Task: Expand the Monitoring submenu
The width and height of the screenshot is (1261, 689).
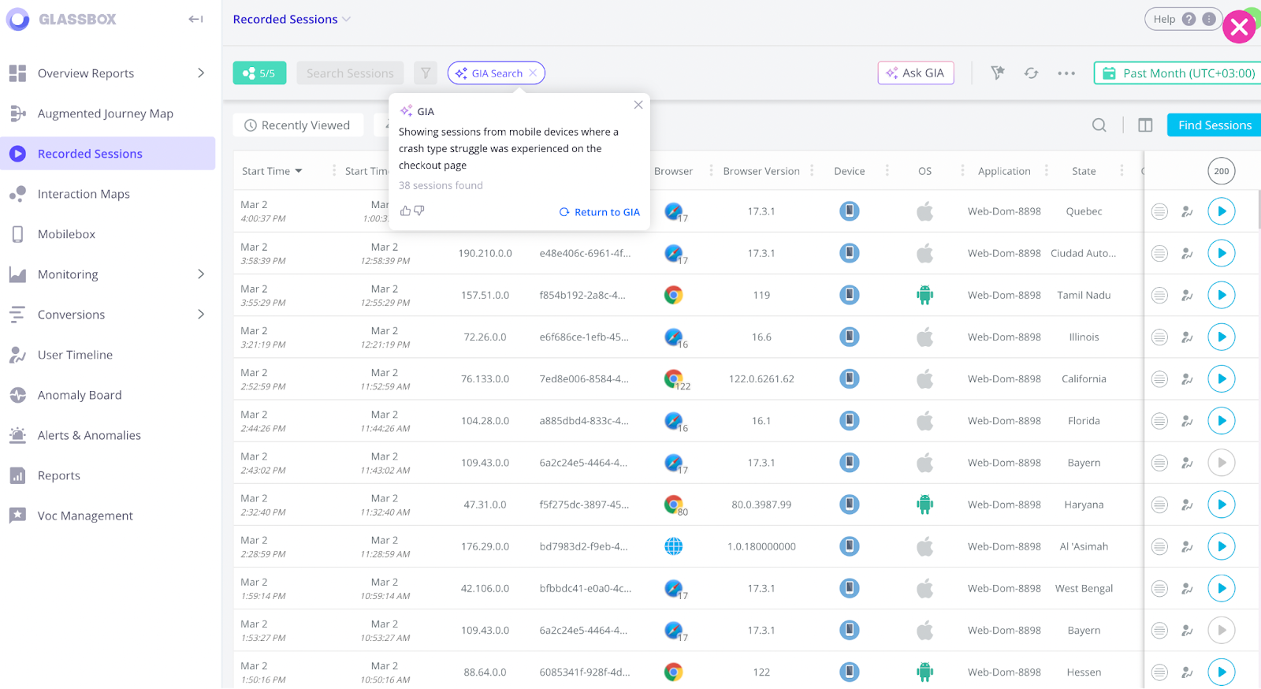Action: (x=201, y=274)
